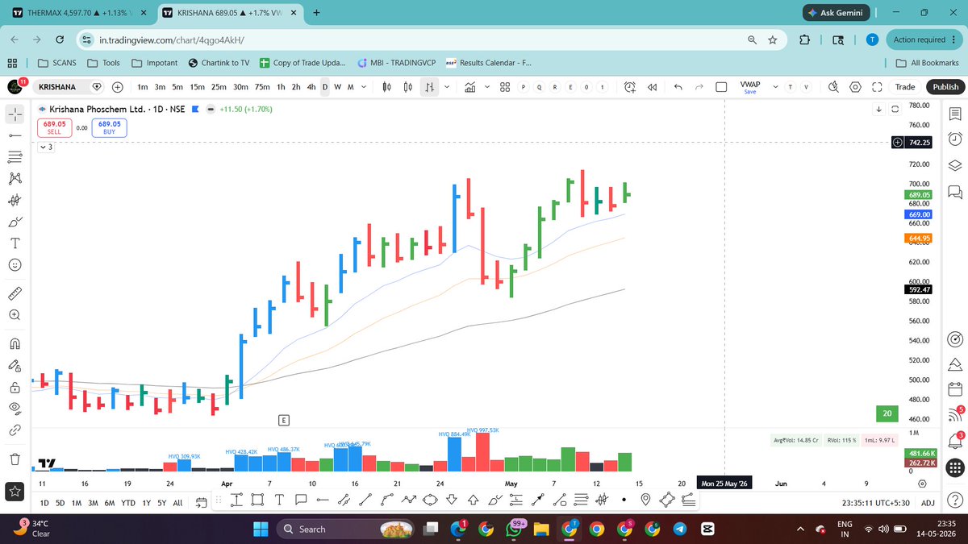
Task: Enter fullscreen mode
Action: pyautogui.click(x=877, y=87)
